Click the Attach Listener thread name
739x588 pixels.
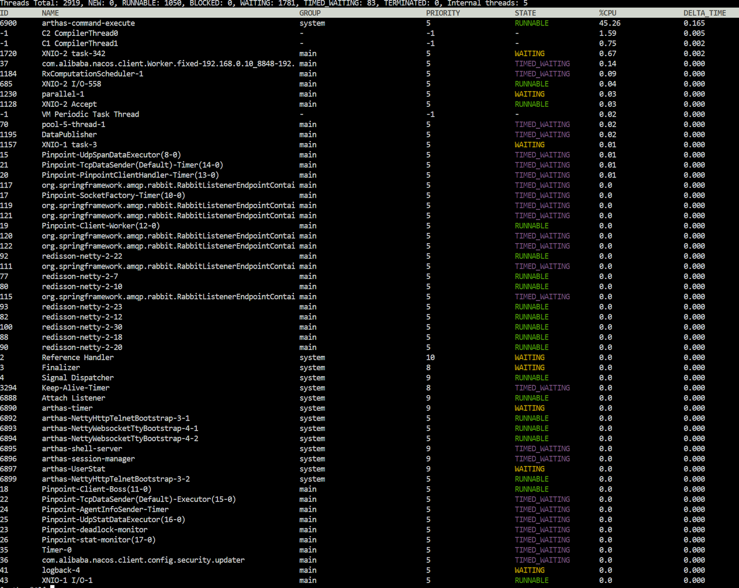73,398
